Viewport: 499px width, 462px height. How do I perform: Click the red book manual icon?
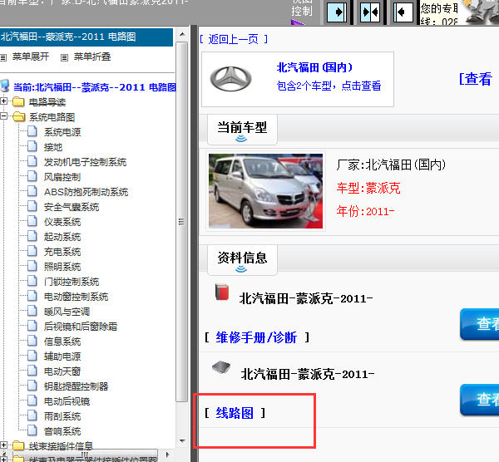click(222, 292)
